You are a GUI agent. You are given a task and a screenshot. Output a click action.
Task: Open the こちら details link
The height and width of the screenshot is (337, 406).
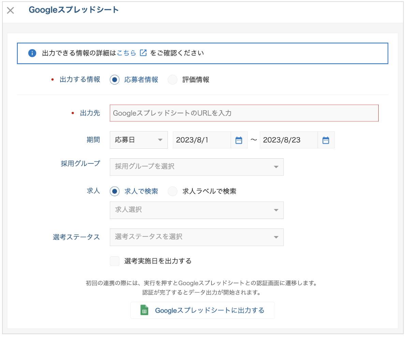point(126,53)
